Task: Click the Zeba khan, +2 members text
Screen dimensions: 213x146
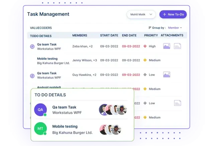Action: (x=84, y=46)
